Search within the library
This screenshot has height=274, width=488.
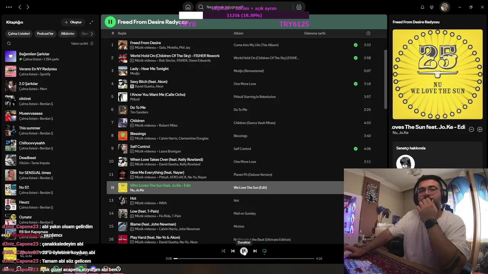(9, 43)
